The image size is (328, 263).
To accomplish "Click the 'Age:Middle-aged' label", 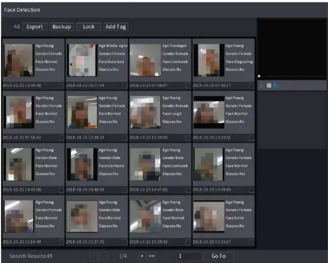I will tap(113, 46).
